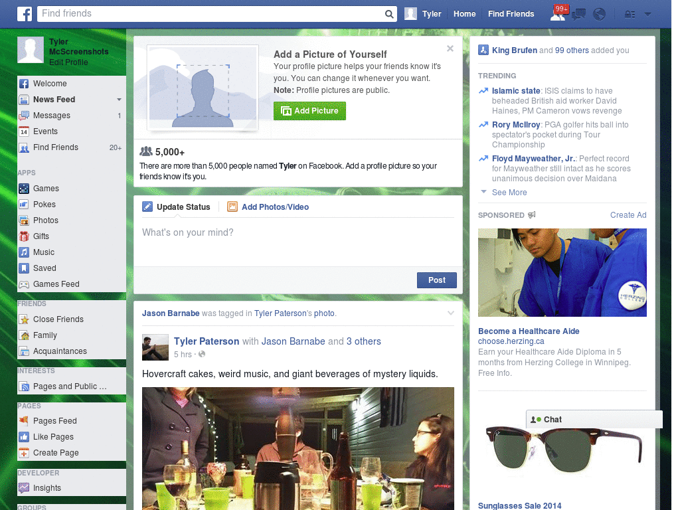Image resolution: width=680 pixels, height=510 pixels.
Task: Click the Like Pages thumbs-up icon
Action: 24,437
